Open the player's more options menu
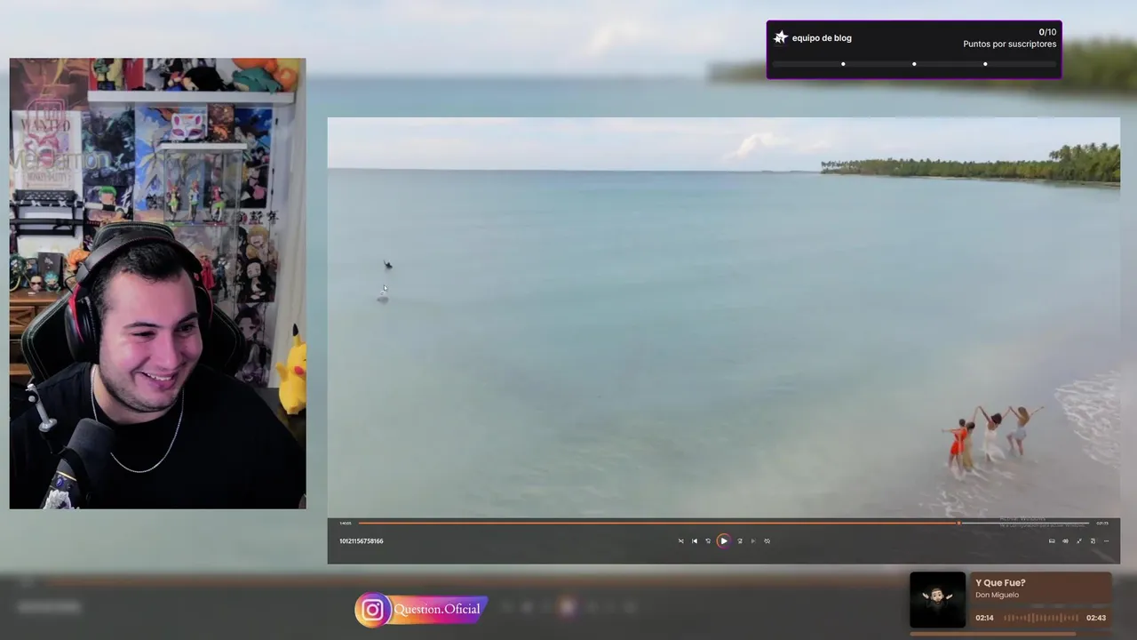Screen dimensions: 1137x640 [1106, 540]
